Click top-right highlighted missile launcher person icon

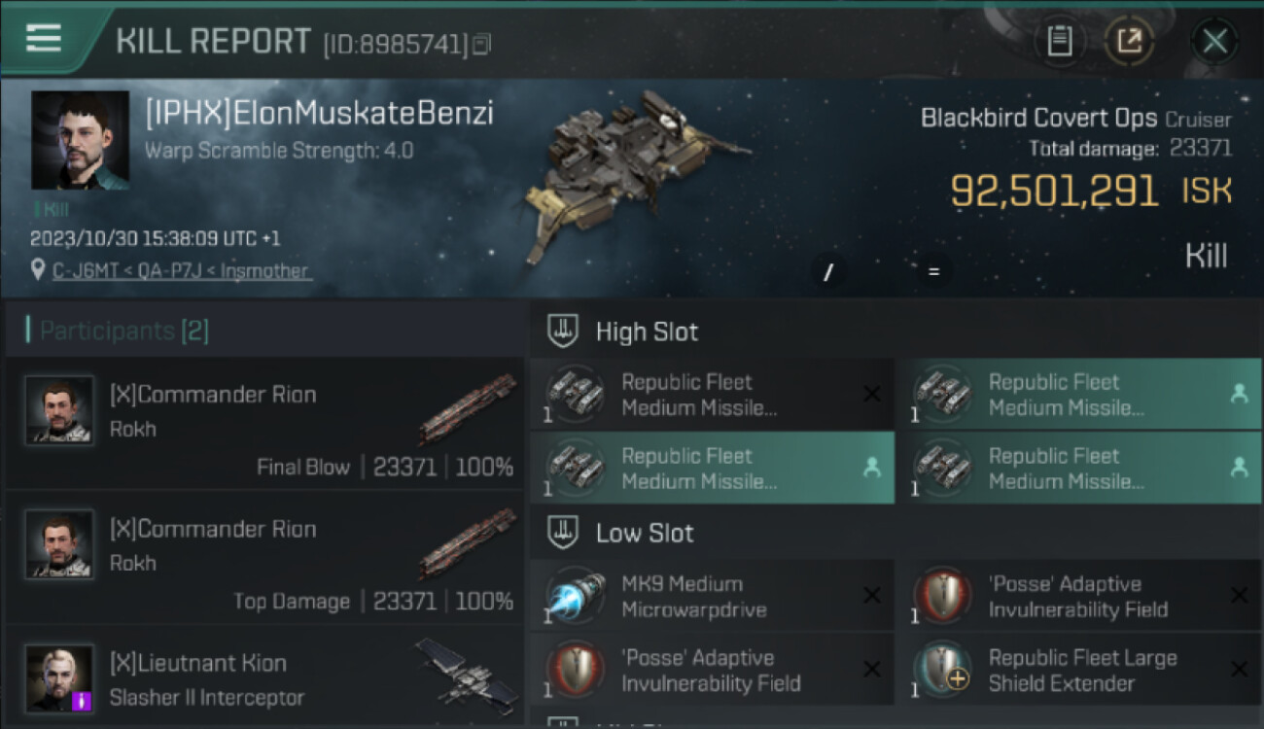coord(1239,394)
